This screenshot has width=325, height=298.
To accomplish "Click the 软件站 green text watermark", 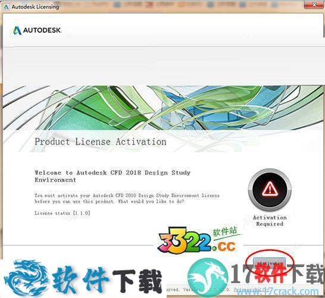I will [x=225, y=231].
